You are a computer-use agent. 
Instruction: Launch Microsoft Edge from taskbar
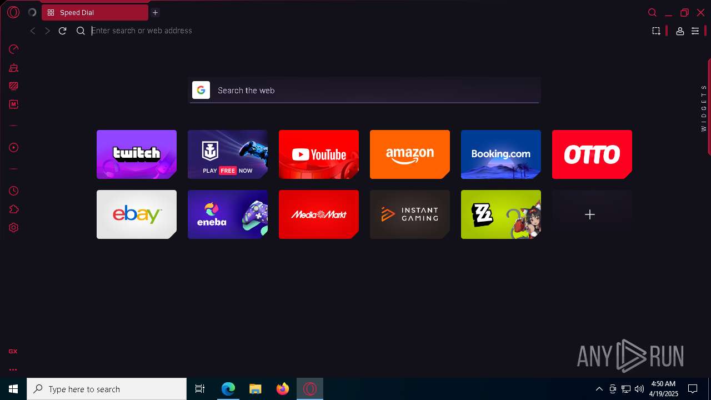(228, 389)
